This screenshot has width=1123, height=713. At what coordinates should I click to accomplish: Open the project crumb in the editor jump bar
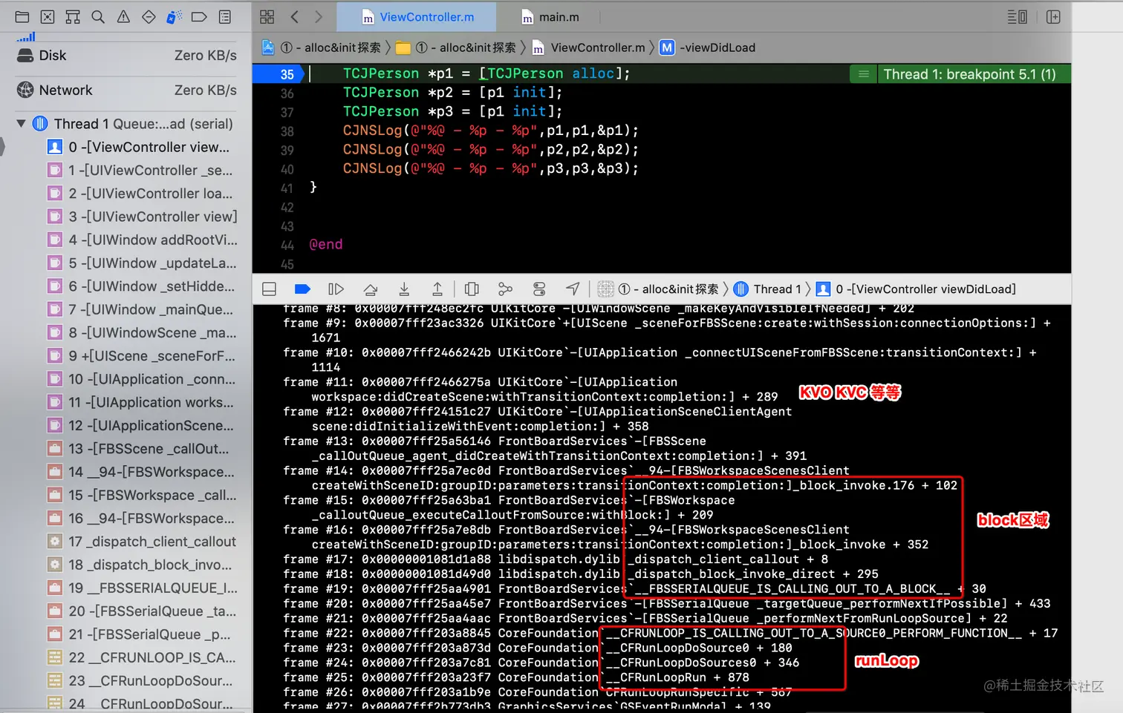[x=322, y=47]
